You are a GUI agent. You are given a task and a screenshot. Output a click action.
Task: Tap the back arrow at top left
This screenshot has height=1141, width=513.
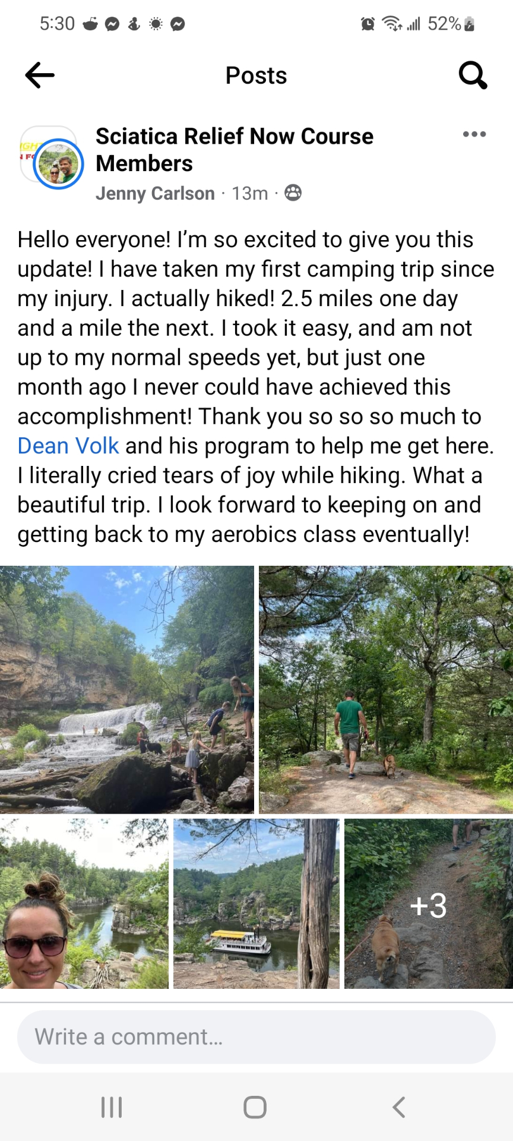tap(39, 75)
